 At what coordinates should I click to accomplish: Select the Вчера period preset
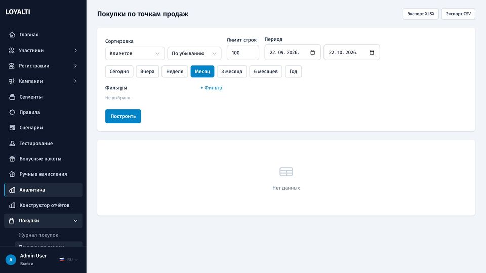point(147,71)
